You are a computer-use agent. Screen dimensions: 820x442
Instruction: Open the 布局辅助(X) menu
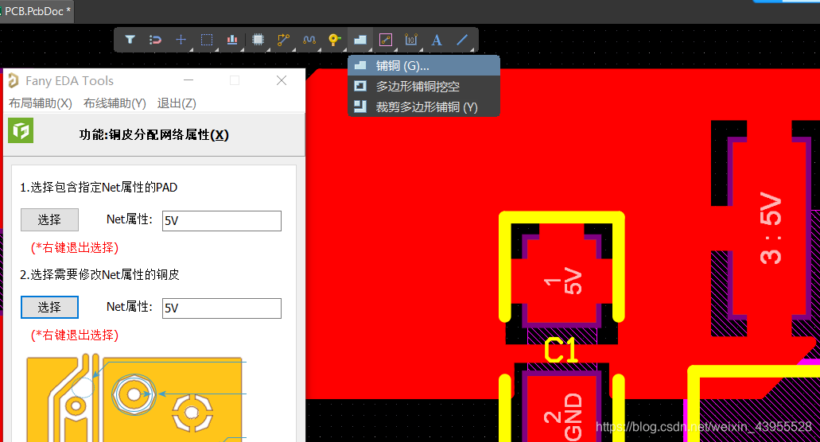tap(41, 103)
